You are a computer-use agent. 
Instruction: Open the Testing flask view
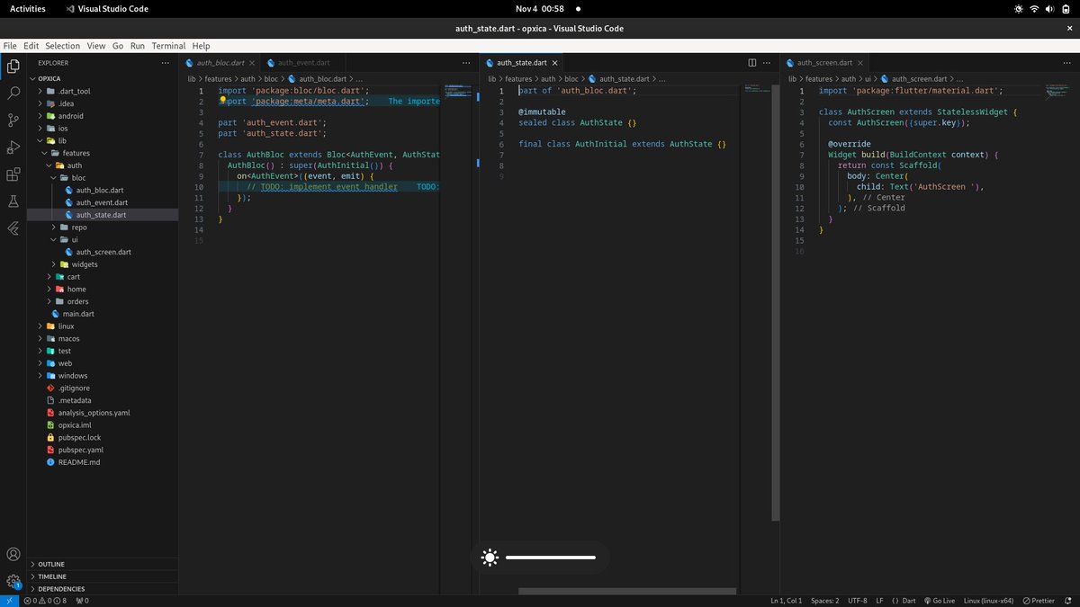tap(13, 201)
